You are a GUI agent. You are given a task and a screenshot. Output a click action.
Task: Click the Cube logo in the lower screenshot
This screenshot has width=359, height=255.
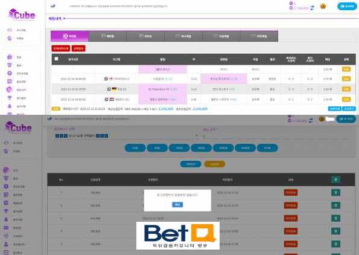[x=18, y=127]
